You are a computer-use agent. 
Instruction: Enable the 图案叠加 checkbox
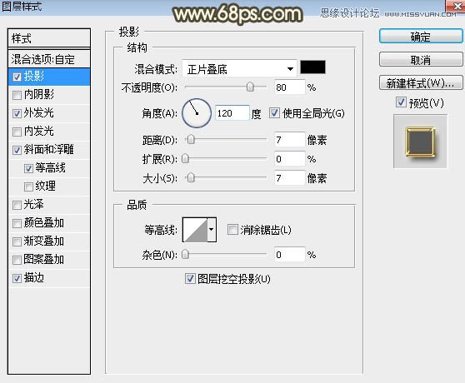[17, 261]
